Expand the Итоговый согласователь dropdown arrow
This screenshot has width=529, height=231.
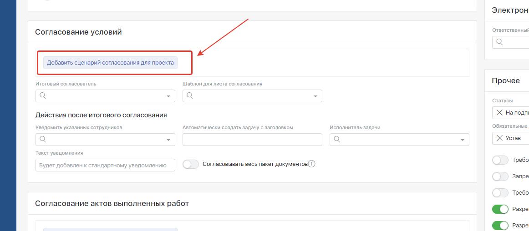click(168, 96)
